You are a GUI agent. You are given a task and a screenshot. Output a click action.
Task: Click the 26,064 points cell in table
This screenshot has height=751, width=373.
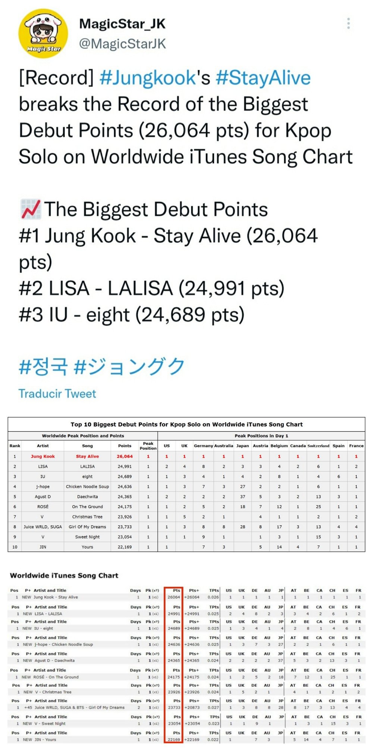click(x=125, y=456)
